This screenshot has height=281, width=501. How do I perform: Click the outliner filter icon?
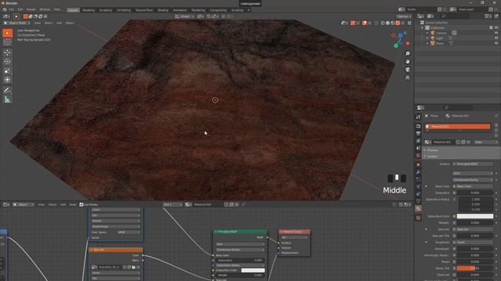(x=487, y=16)
